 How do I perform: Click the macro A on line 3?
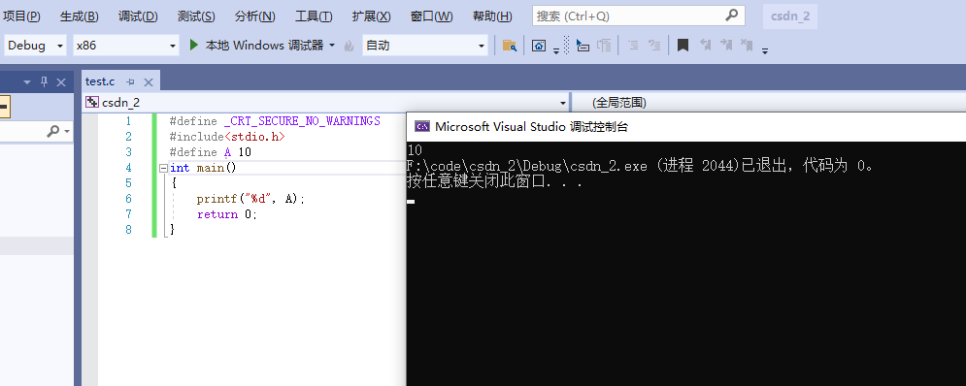(227, 152)
